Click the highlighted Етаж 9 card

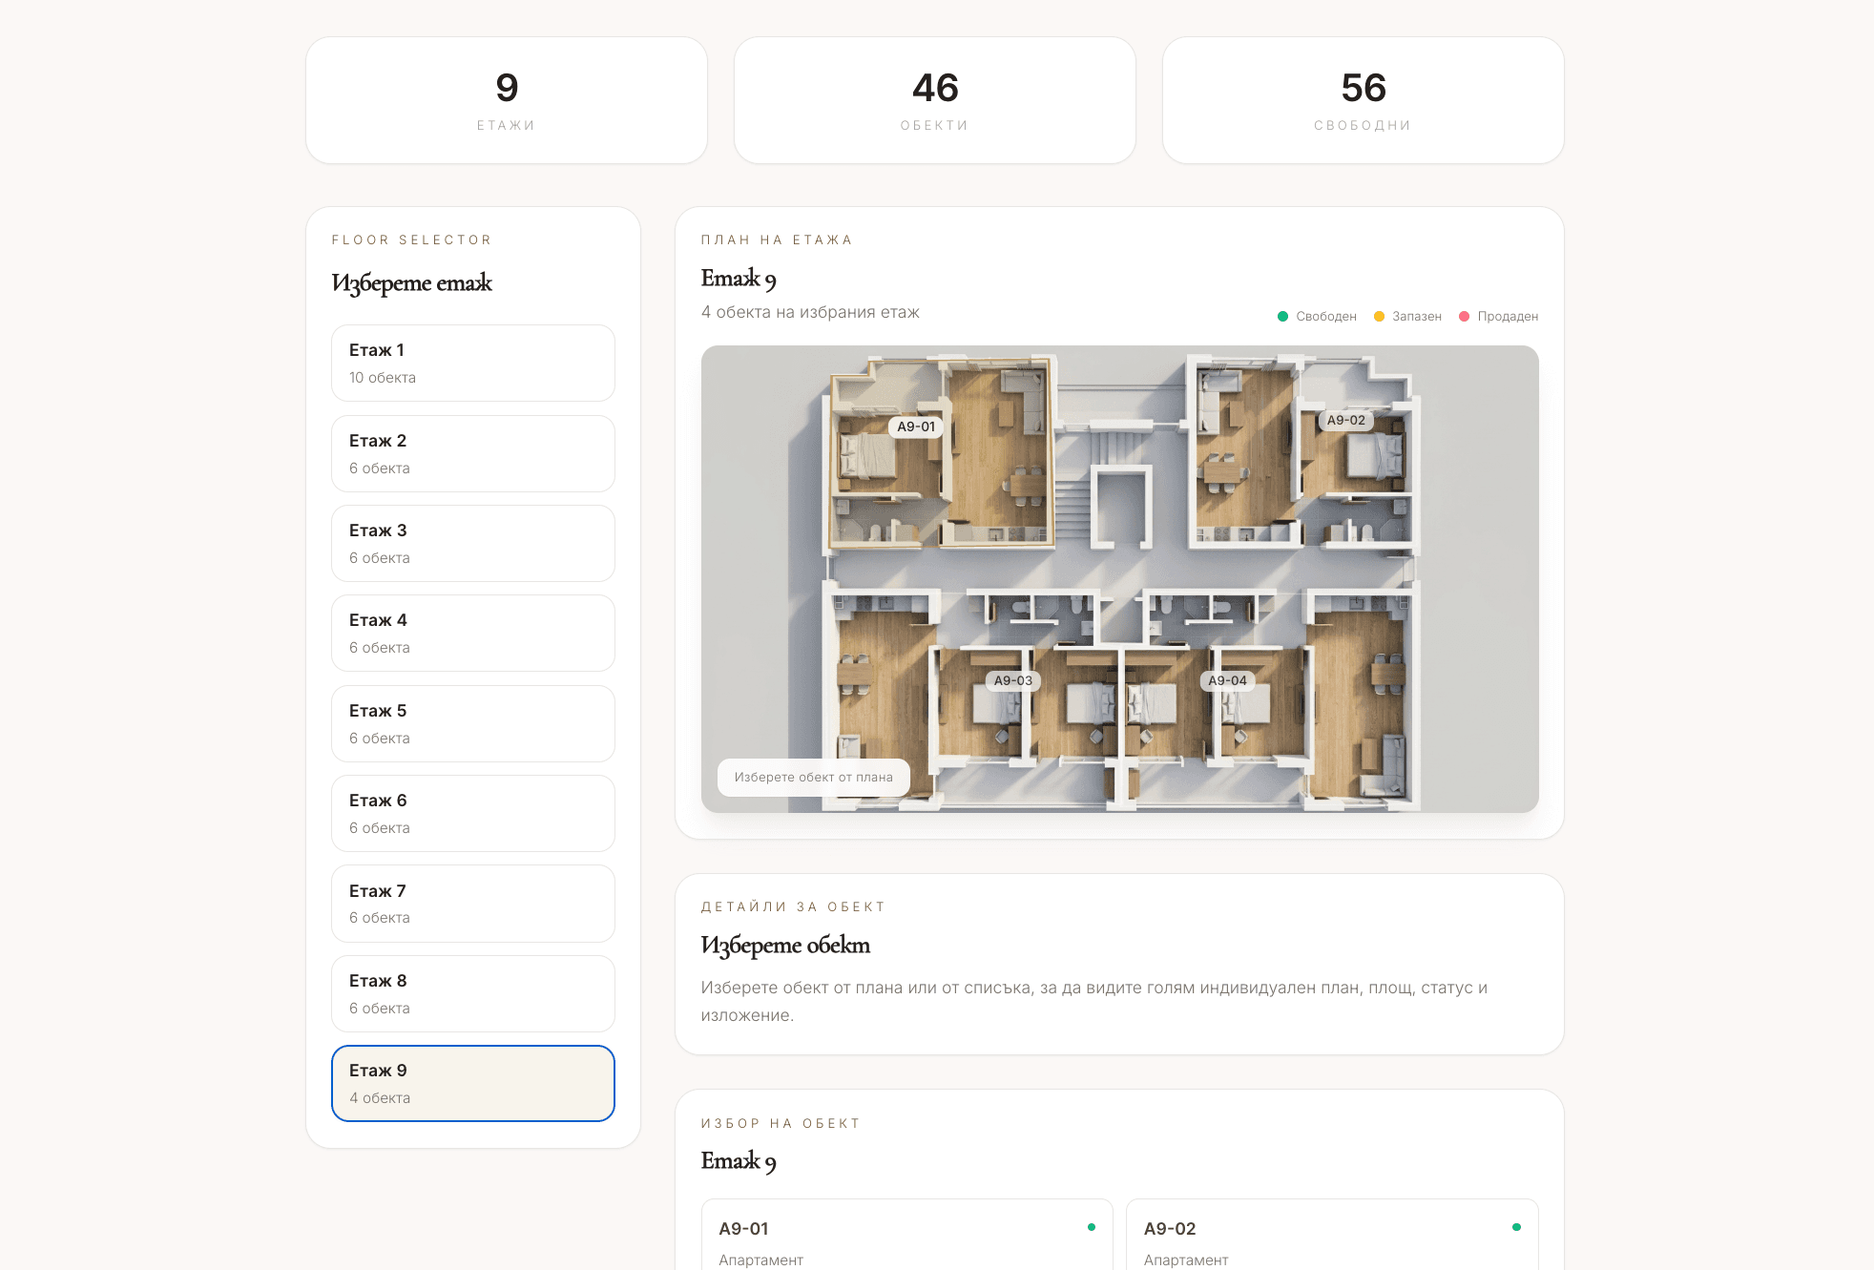click(473, 1084)
